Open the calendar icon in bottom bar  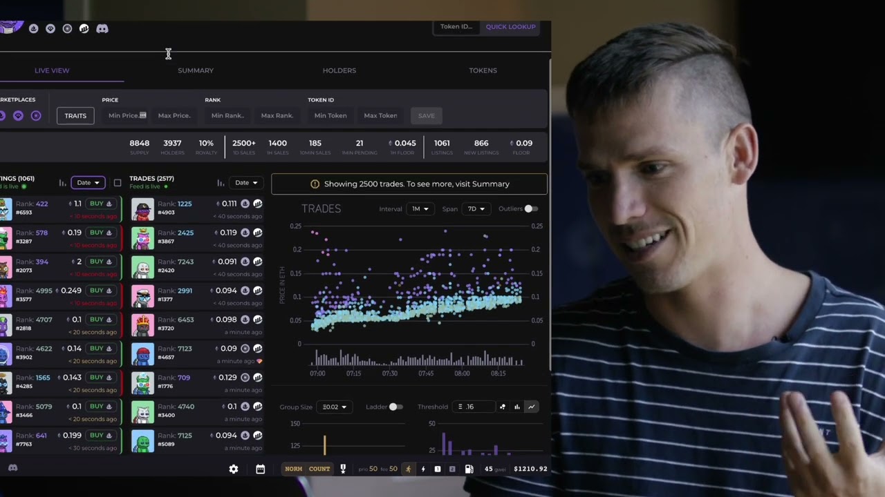(260, 469)
